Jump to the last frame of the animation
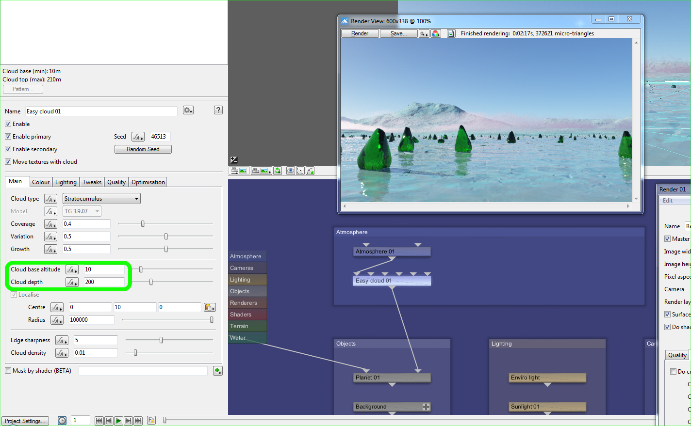This screenshot has width=691, height=426. pos(138,421)
